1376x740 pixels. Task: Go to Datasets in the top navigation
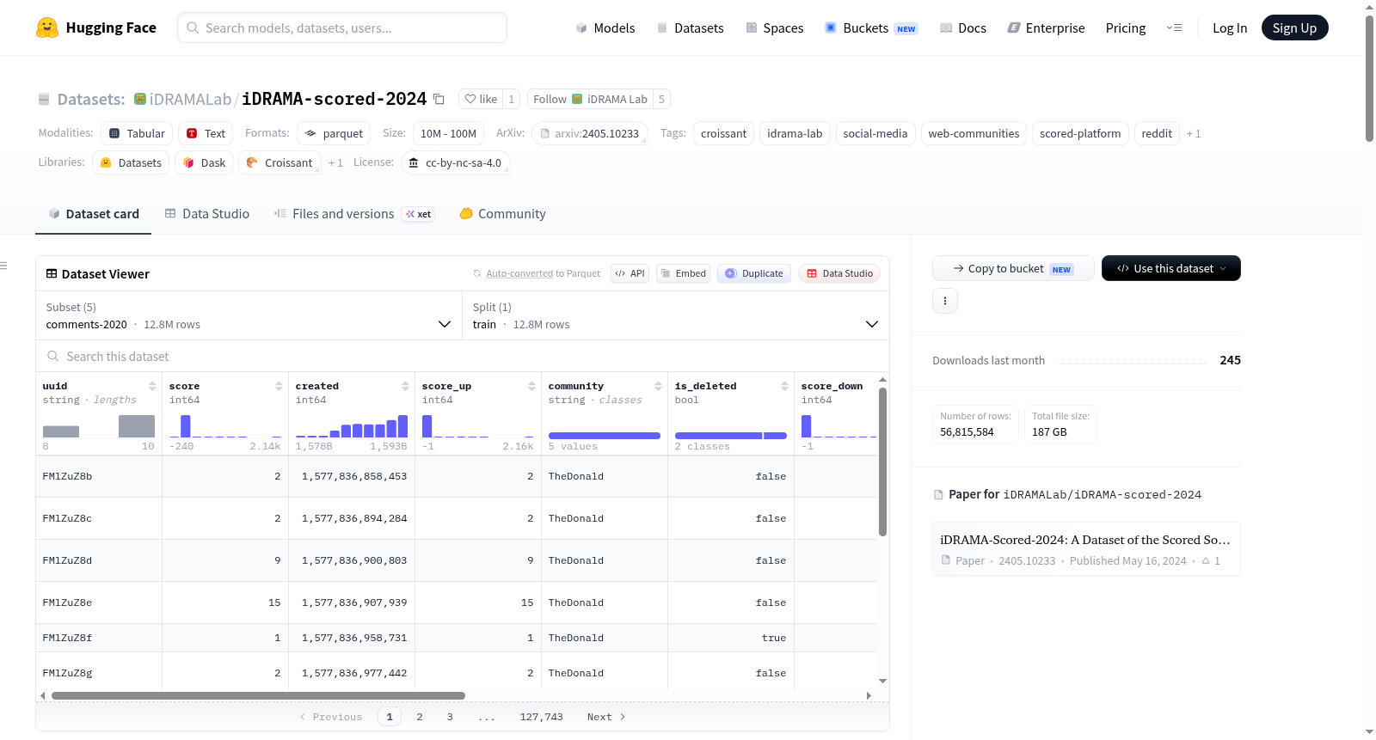tap(690, 28)
